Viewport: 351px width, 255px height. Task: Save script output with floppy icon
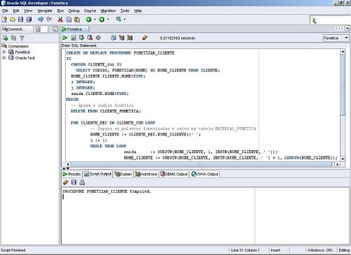[73, 182]
